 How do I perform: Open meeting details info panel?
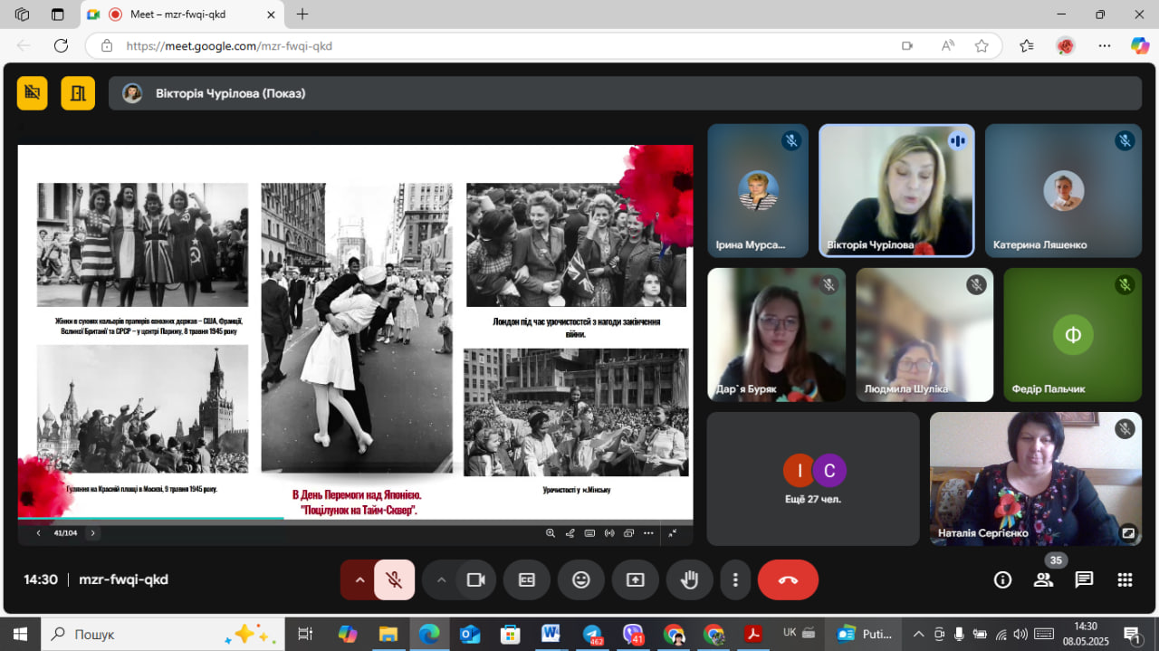coord(1002,580)
